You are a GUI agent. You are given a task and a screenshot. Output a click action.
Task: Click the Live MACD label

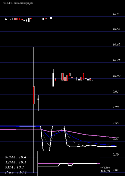105,169
